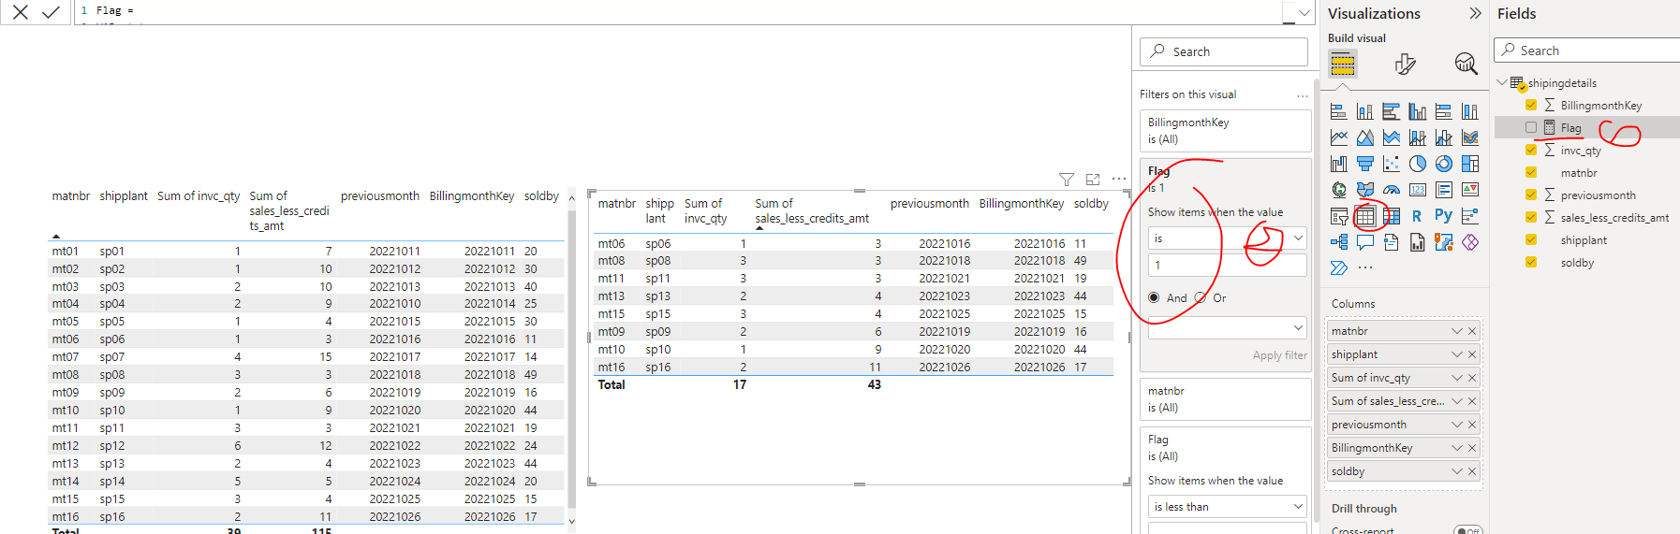Viewport: 1680px width, 534px height.
Task: Click the filter value field containing 1
Action: coord(1227,266)
